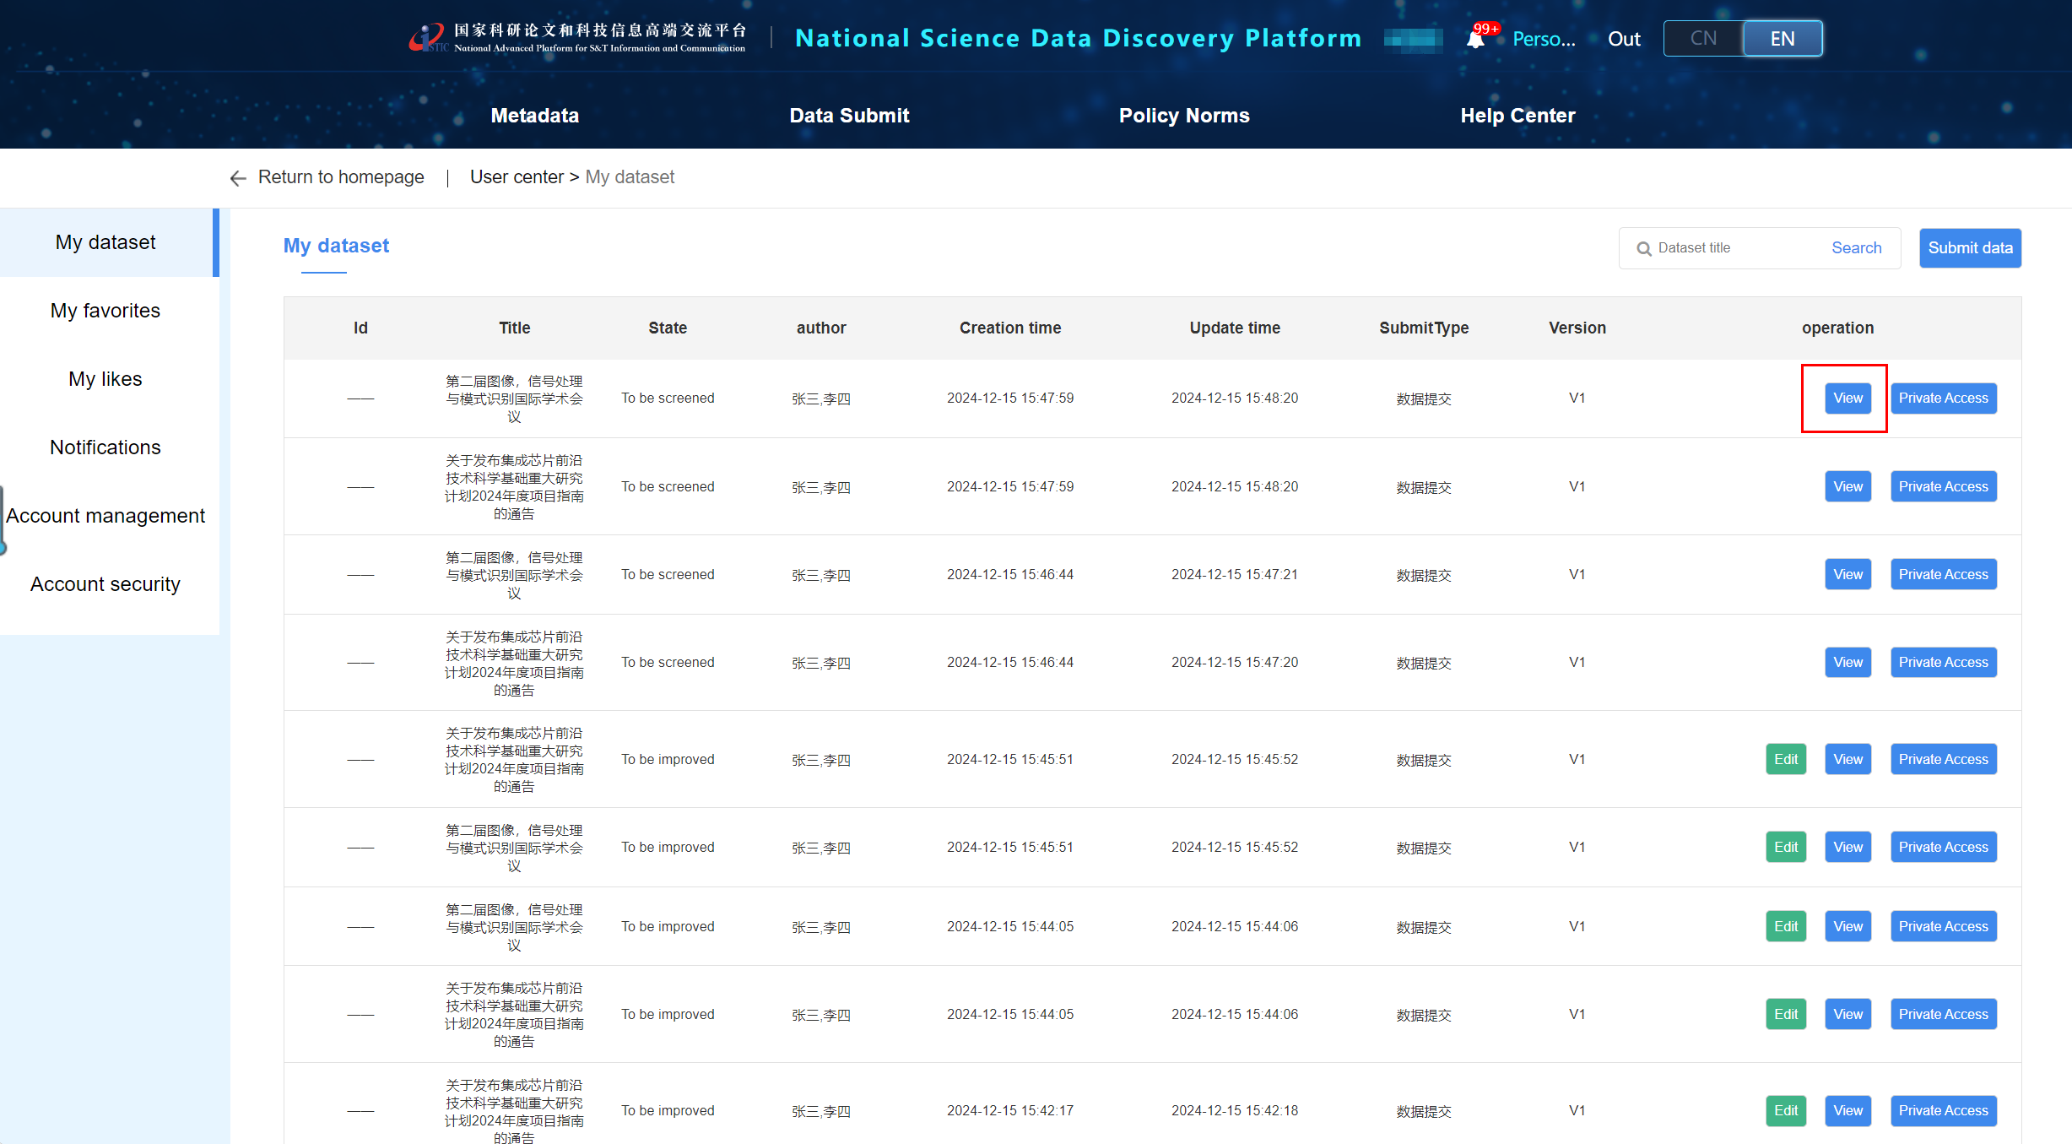Viewport: 2072px width, 1144px height.
Task: Click the magnifier icon in dataset search
Action: [x=1643, y=248]
